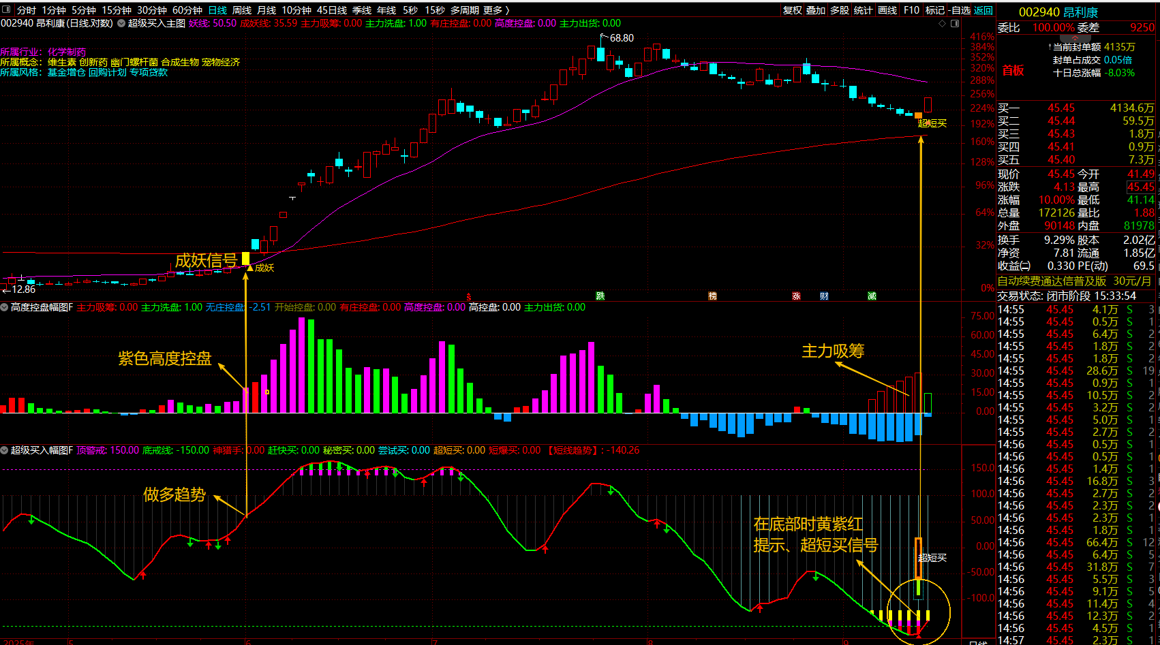Click the 交易状态 闭市阶段 status line

click(1067, 296)
